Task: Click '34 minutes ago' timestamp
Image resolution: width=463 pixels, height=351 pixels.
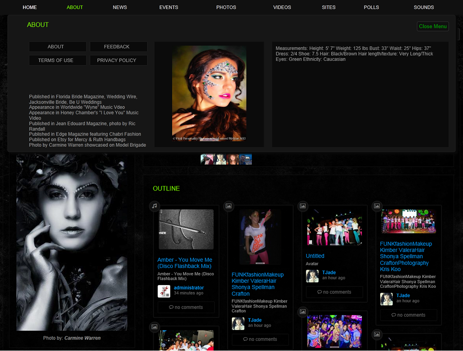Action: point(188,293)
